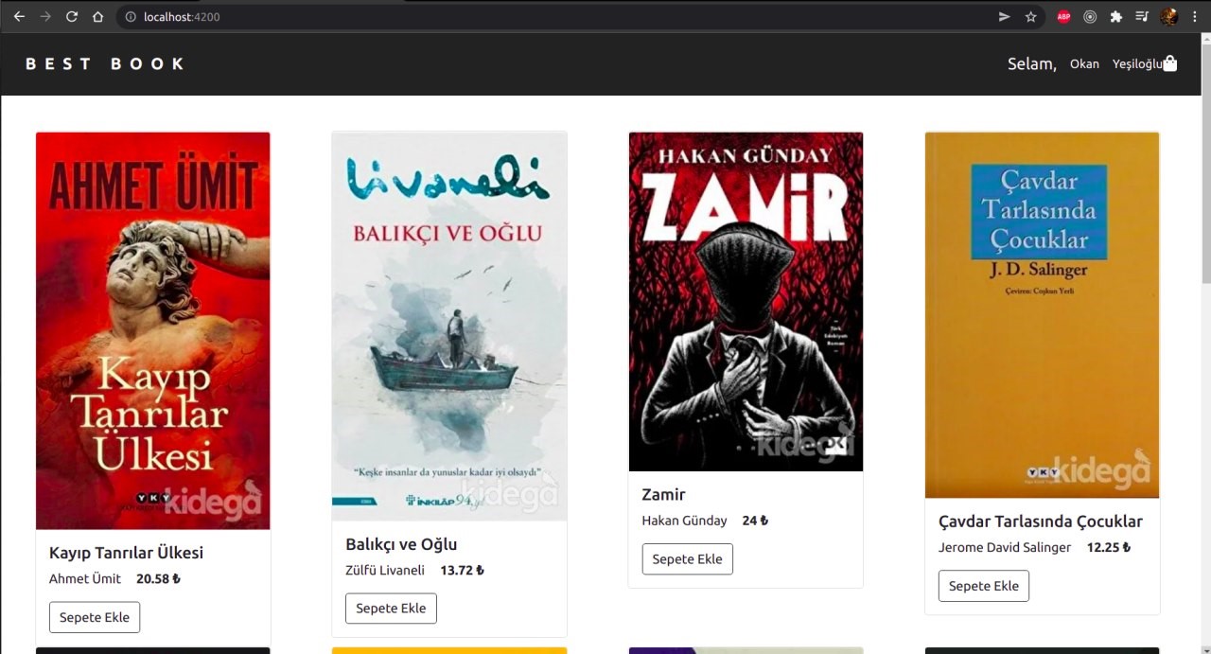The width and height of the screenshot is (1211, 654).
Task: Click the send arrow icon in address bar
Action: [1004, 17]
